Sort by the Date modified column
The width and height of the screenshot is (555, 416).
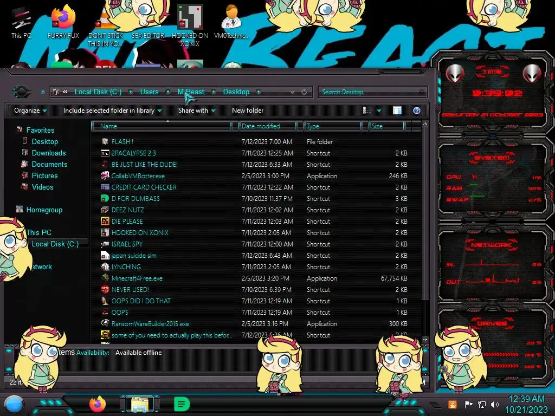(267, 126)
